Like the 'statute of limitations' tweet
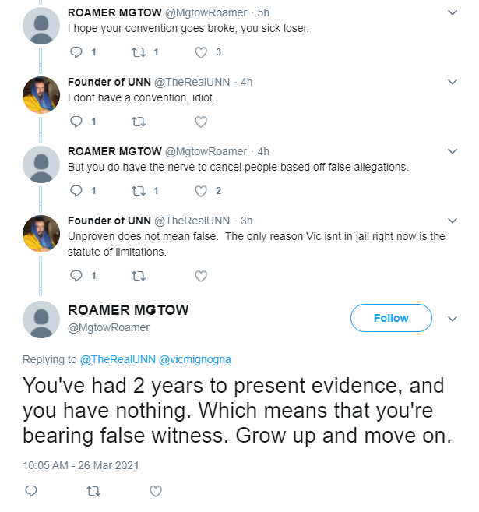This screenshot has height=512, width=479. [201, 276]
